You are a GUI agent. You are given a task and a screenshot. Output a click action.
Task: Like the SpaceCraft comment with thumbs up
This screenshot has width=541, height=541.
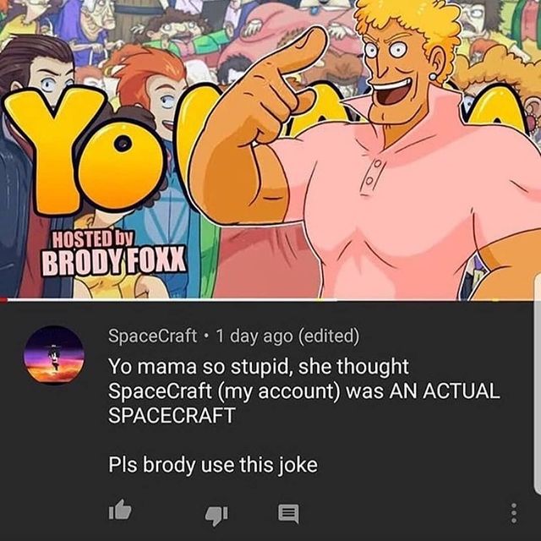[120, 510]
